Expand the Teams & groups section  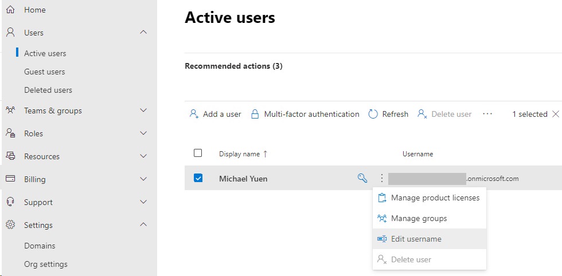pyautogui.click(x=143, y=111)
